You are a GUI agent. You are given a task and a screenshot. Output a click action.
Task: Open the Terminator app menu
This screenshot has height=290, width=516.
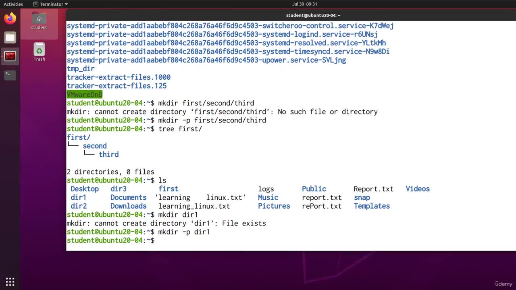(51, 4)
